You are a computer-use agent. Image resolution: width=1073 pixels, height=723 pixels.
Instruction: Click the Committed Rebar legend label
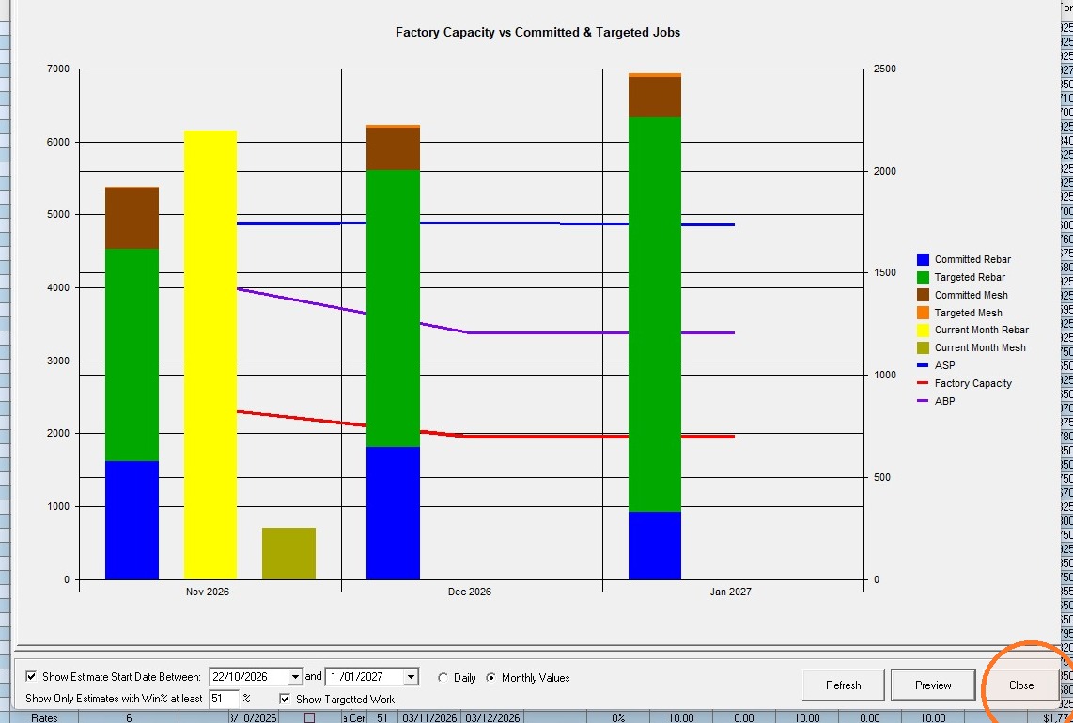(972, 259)
